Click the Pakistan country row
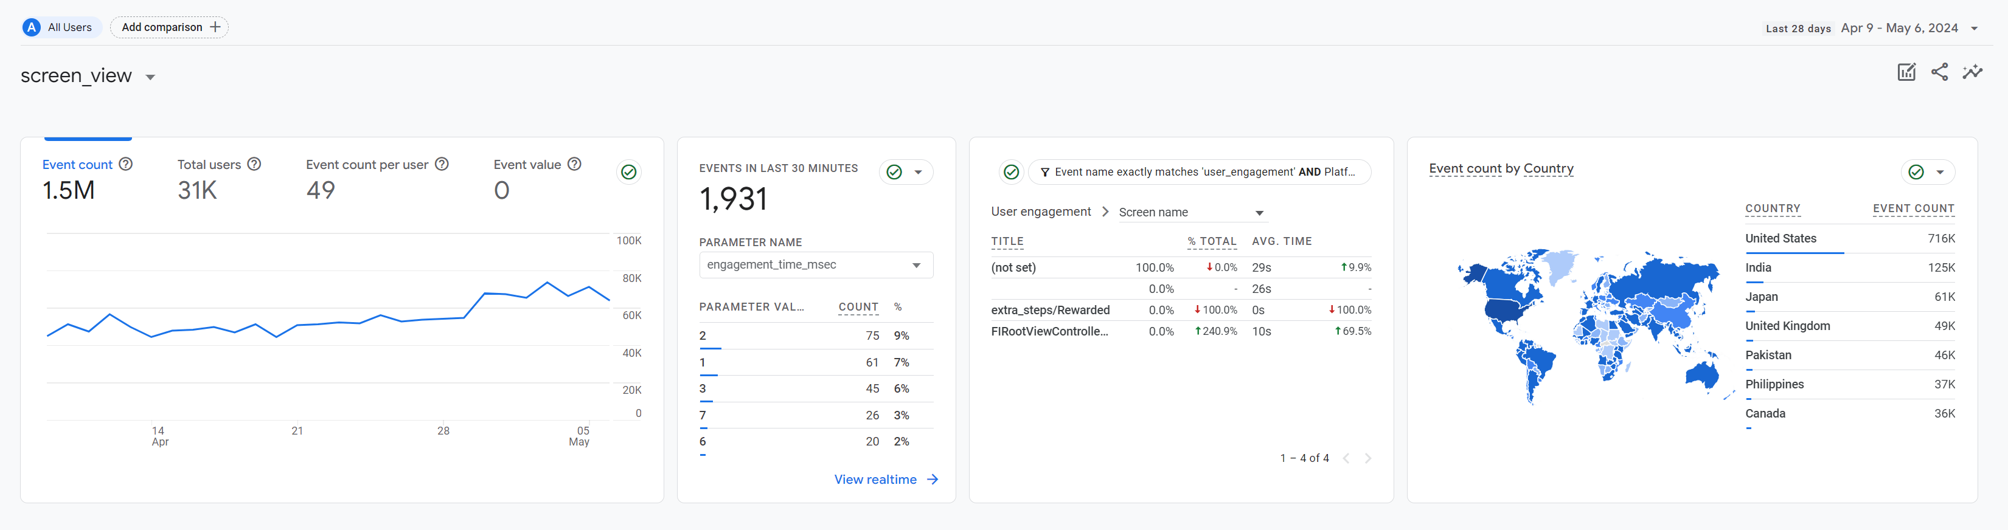The image size is (2008, 530). pos(1850,356)
